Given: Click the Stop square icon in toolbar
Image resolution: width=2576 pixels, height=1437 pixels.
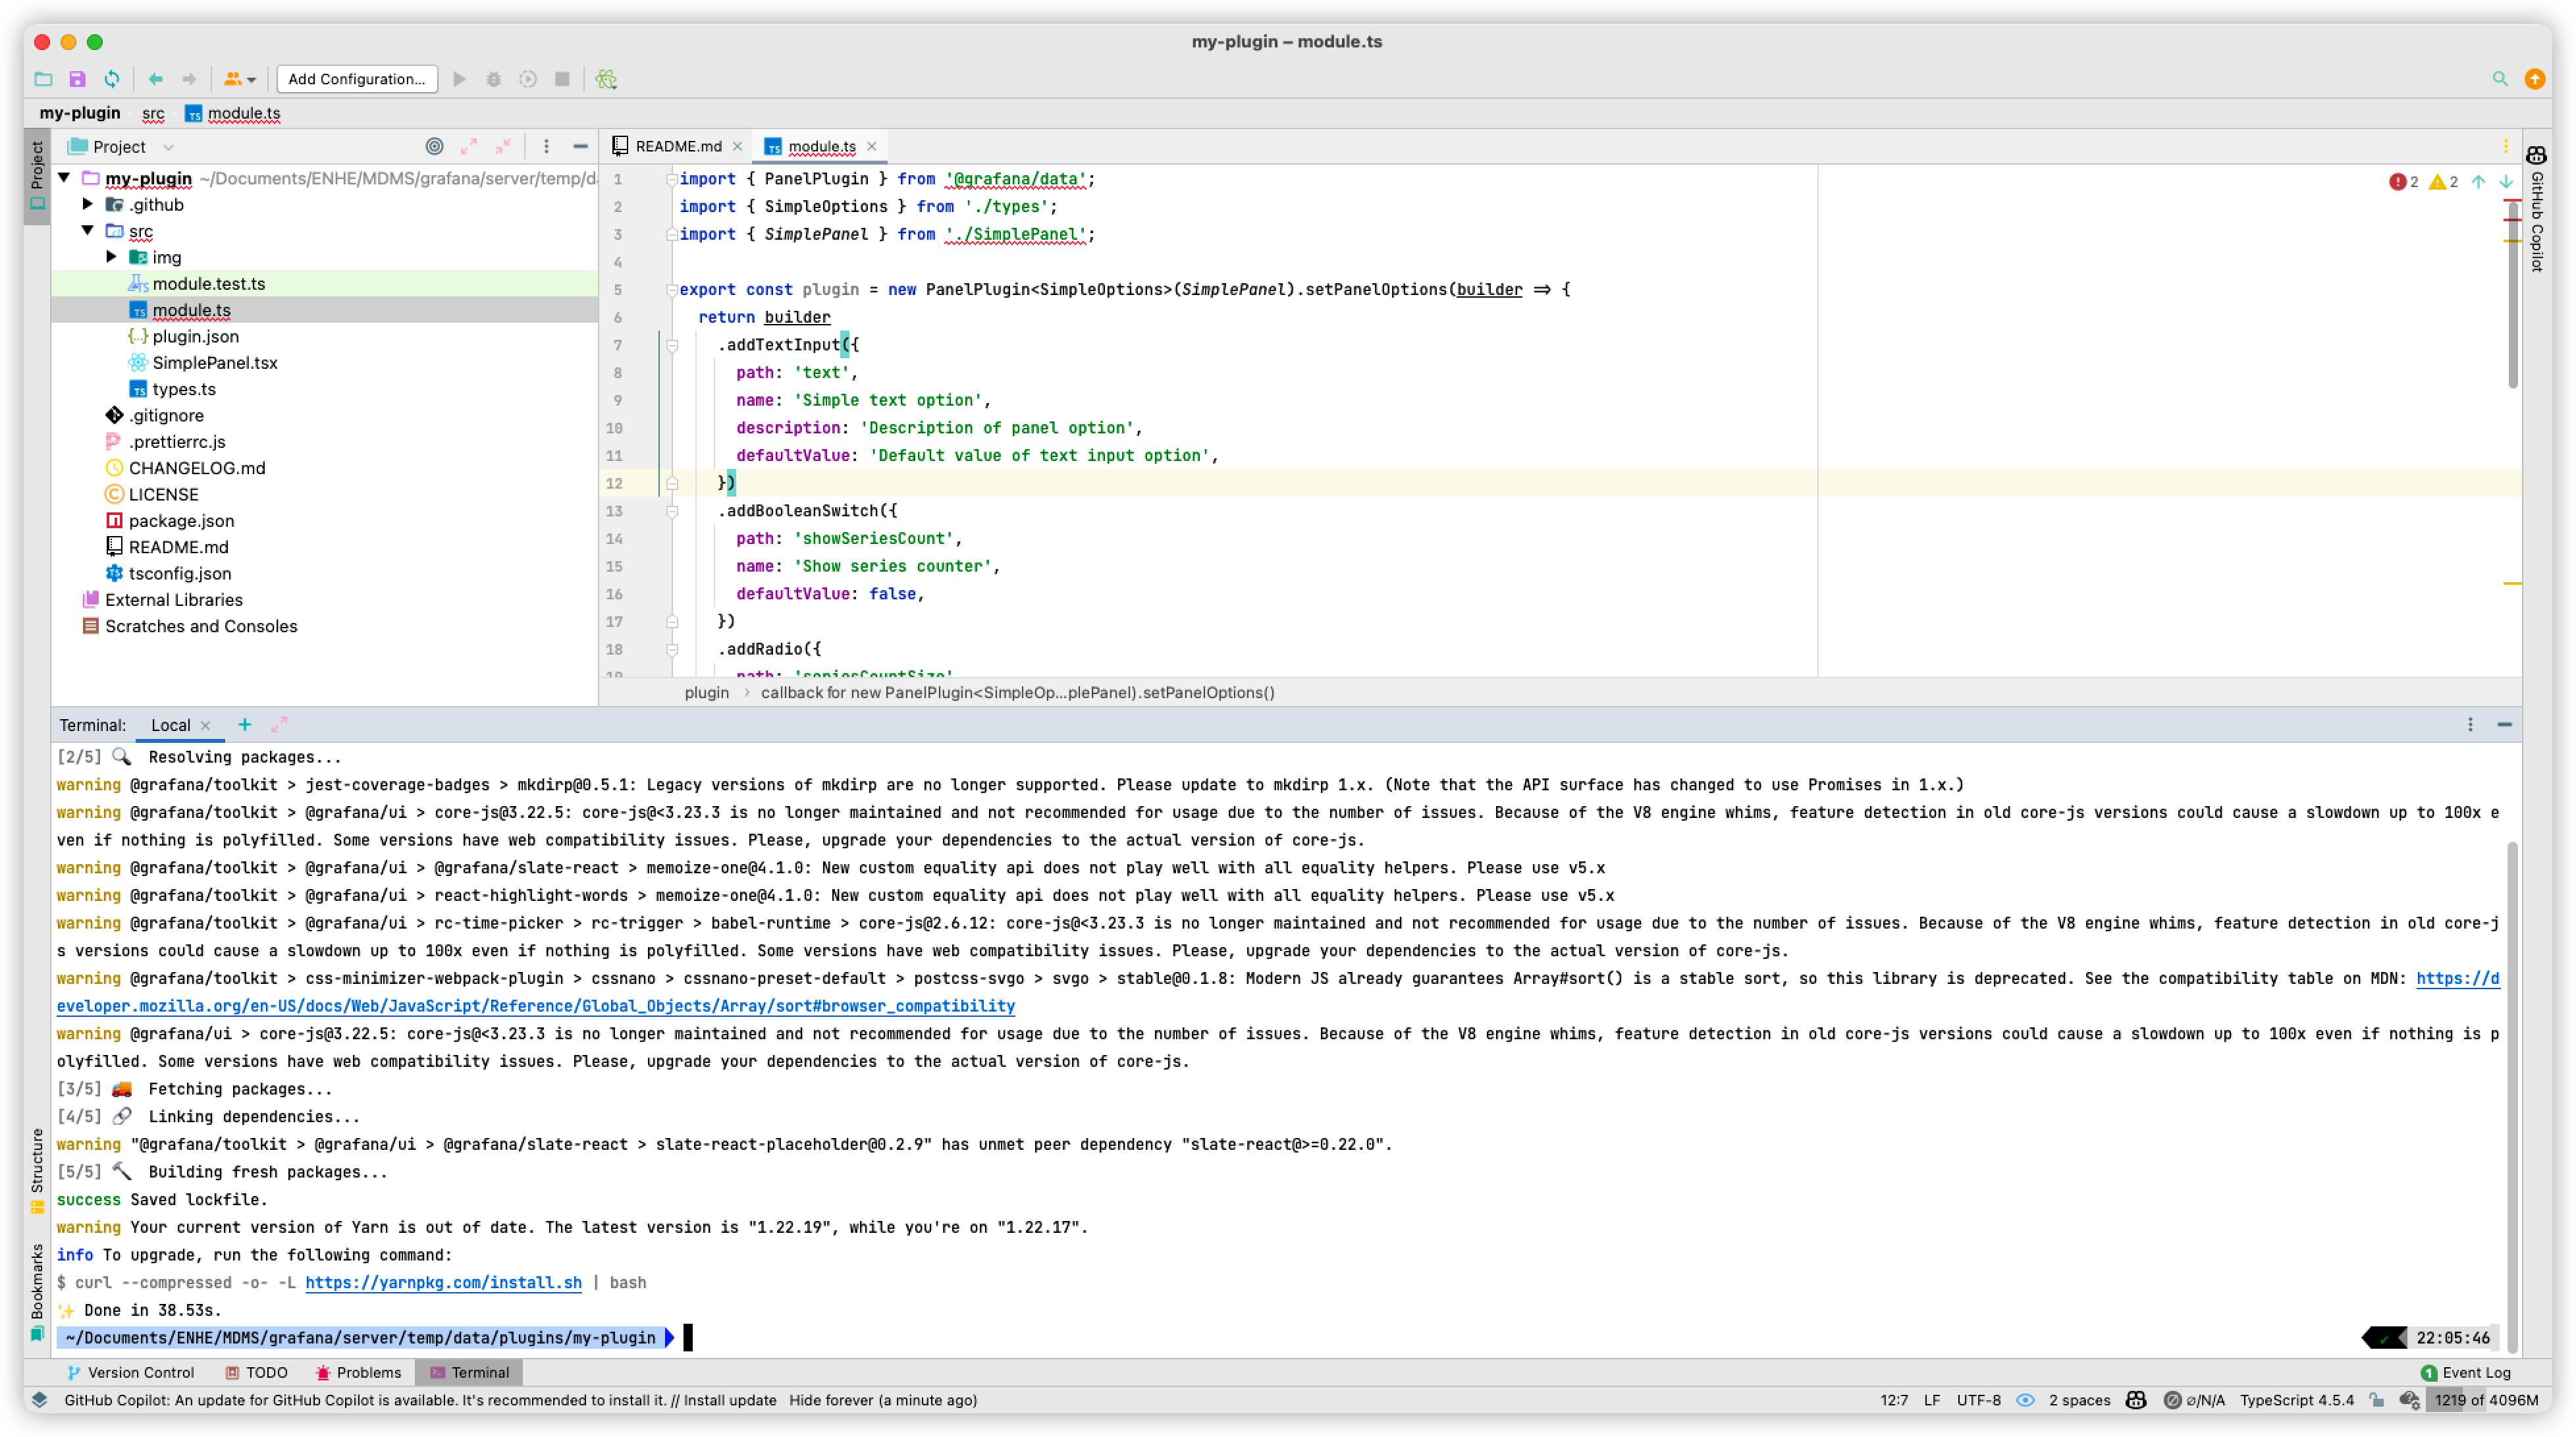Looking at the screenshot, I should (562, 79).
